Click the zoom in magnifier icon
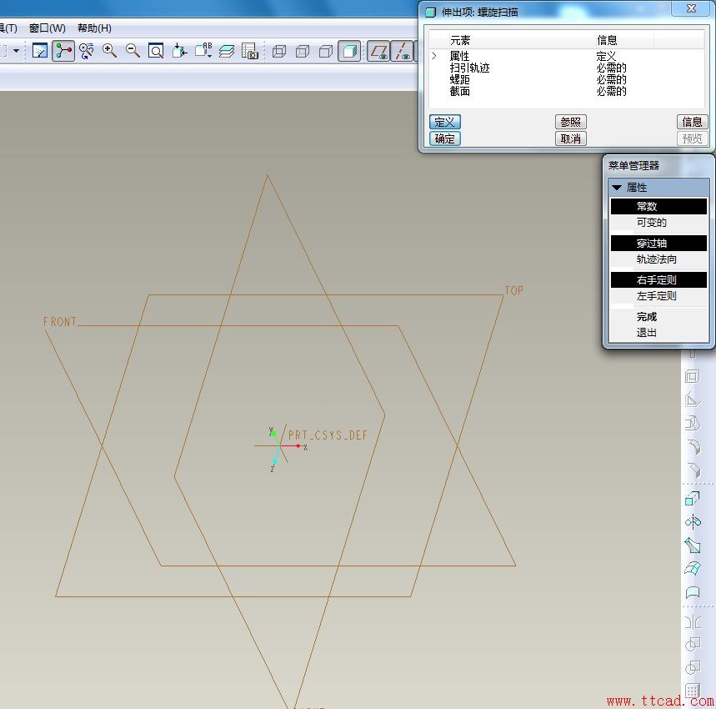Screen dimensions: 716x709 [x=109, y=51]
